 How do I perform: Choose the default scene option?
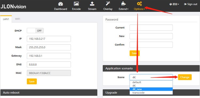151,82
